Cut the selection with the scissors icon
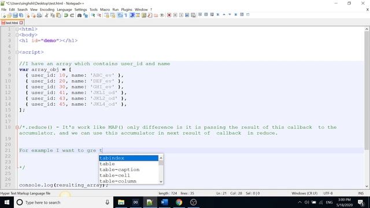The height and width of the screenshot is (208, 370). tap(46, 16)
